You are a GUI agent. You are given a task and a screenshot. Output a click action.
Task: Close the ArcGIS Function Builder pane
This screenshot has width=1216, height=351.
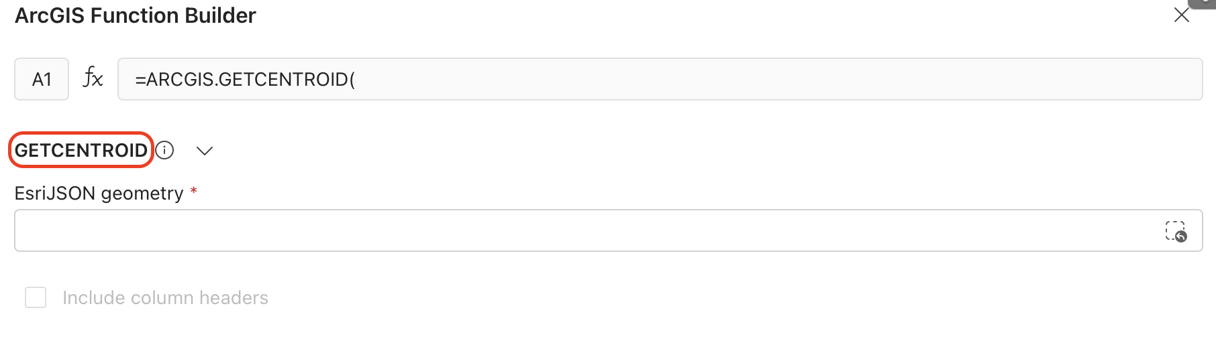click(1181, 15)
